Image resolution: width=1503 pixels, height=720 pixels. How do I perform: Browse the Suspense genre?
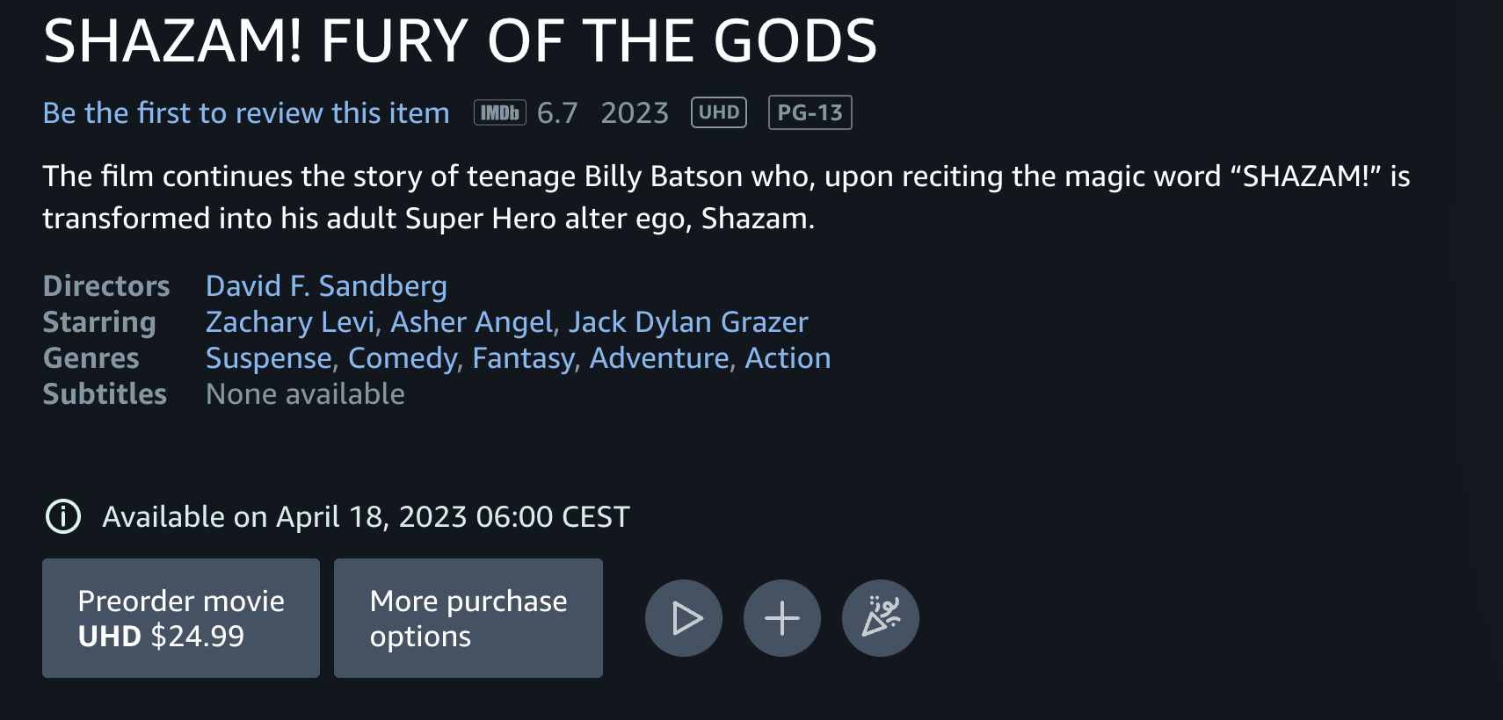point(268,358)
